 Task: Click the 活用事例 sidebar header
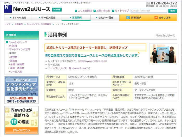22,35
